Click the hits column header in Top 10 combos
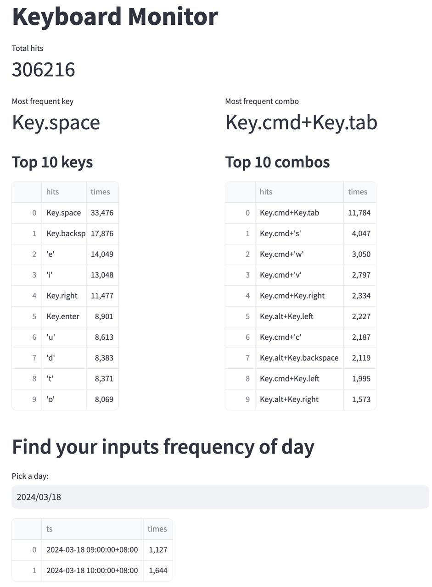Viewport: 432px width, 587px height. coord(266,192)
